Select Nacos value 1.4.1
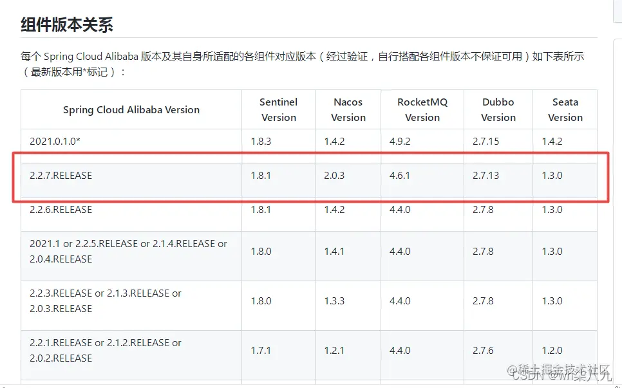Viewport: 622px width, 388px height. pyautogui.click(x=334, y=252)
